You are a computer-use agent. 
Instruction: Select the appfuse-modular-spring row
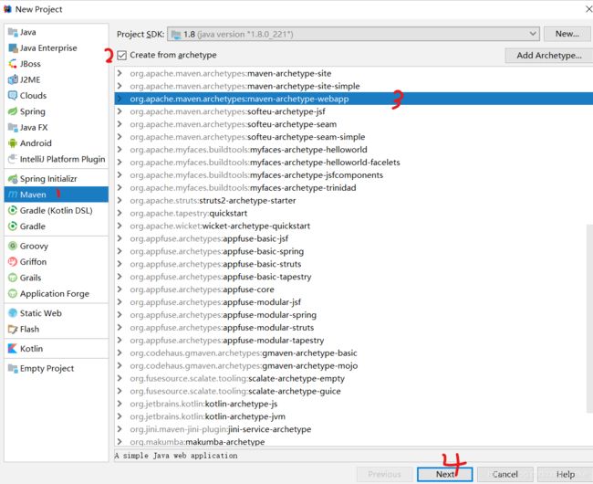click(x=354, y=314)
